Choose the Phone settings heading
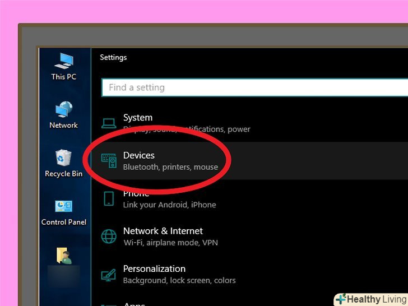408x306 pixels. 136,193
